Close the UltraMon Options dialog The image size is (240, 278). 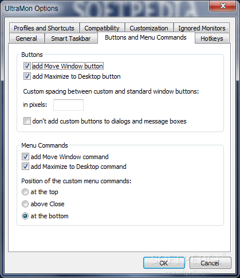(223, 6)
